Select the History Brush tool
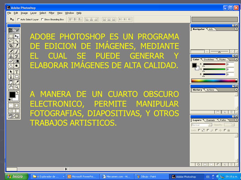The image size is (241, 180). (17, 56)
